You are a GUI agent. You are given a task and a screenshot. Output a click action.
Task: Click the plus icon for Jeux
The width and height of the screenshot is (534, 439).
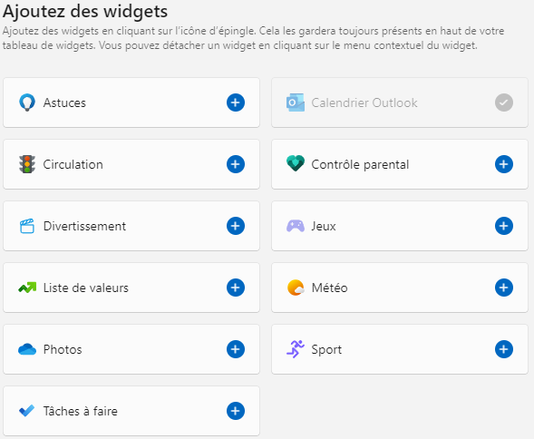point(504,226)
